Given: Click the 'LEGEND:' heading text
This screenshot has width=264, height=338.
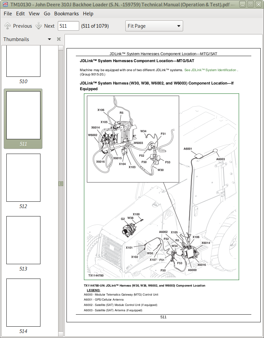Looking at the screenshot, I should tap(93, 290).
